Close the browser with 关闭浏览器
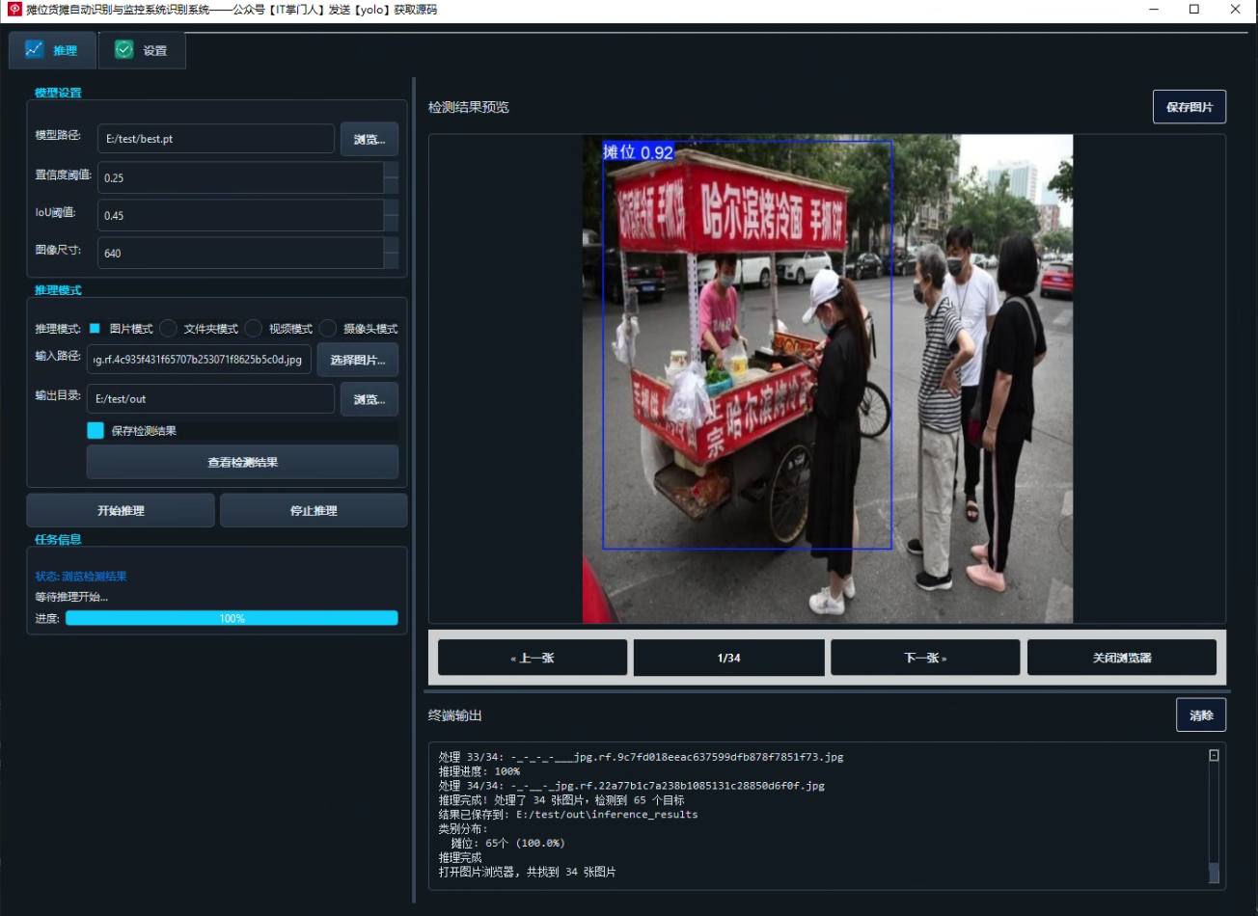 (1122, 658)
